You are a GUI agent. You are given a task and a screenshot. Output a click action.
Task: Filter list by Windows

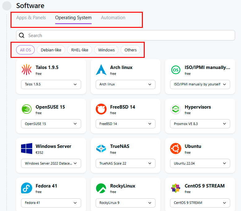pyautogui.click(x=106, y=50)
